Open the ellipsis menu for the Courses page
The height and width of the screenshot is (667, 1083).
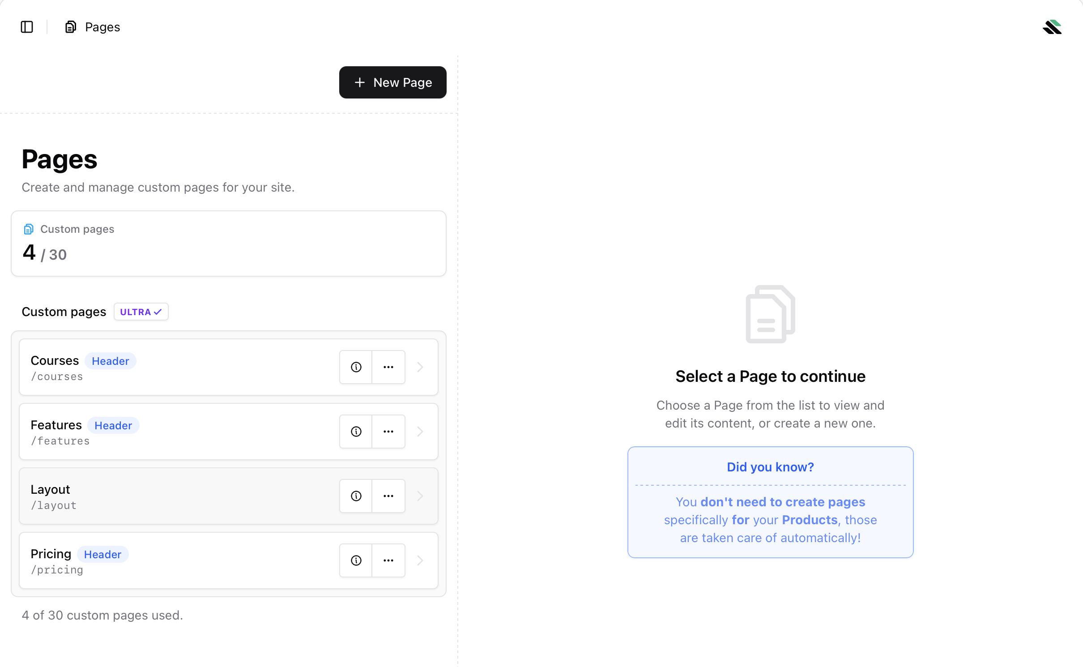(x=388, y=367)
